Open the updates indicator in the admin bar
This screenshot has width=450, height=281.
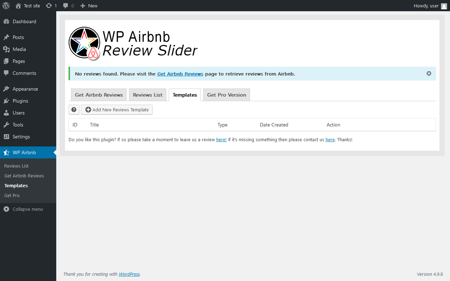(x=51, y=6)
